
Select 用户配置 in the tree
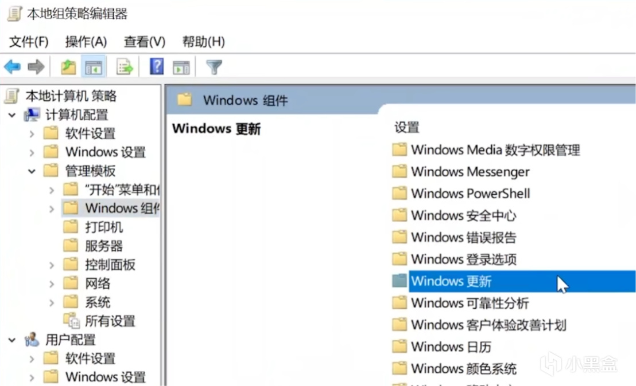pyautogui.click(x=70, y=340)
